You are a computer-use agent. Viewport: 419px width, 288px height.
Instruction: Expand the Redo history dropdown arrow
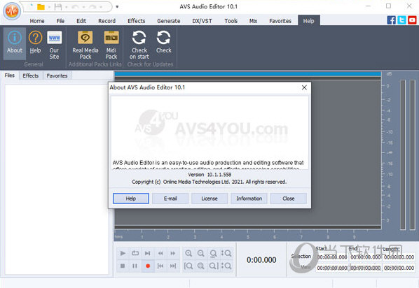[101, 7]
